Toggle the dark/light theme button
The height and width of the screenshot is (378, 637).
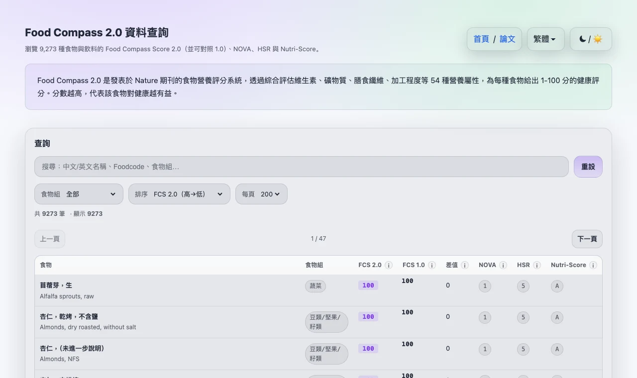tap(591, 39)
